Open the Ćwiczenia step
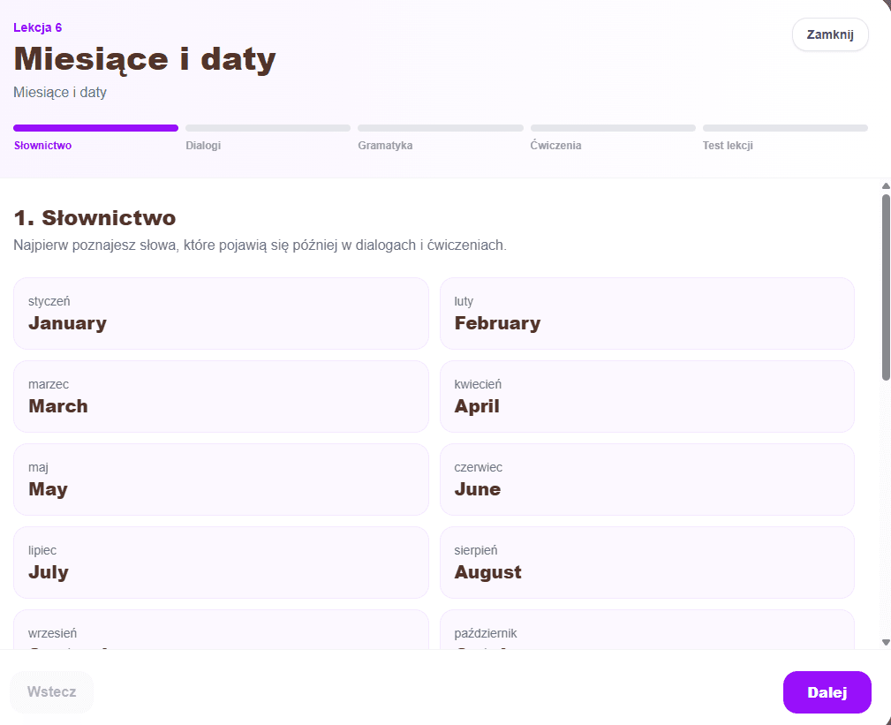 (555, 146)
